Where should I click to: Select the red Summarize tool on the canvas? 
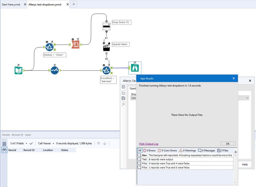click(75, 44)
